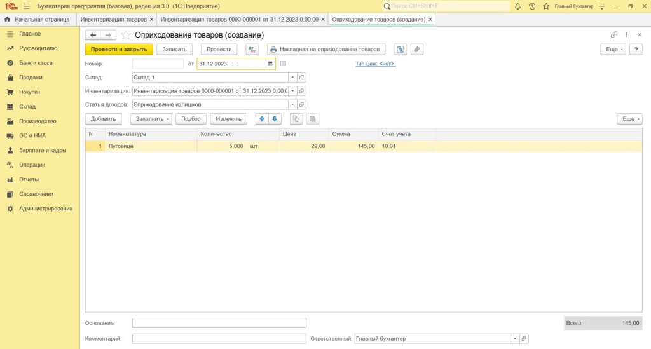Open the three-dot form menu
651x349 pixels.
coord(626,35)
